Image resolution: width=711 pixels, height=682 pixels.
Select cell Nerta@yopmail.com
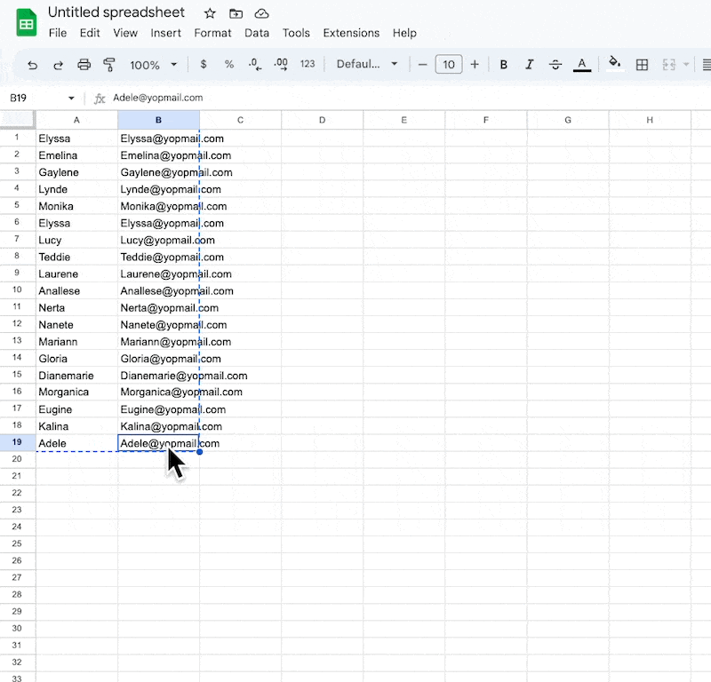(x=158, y=307)
